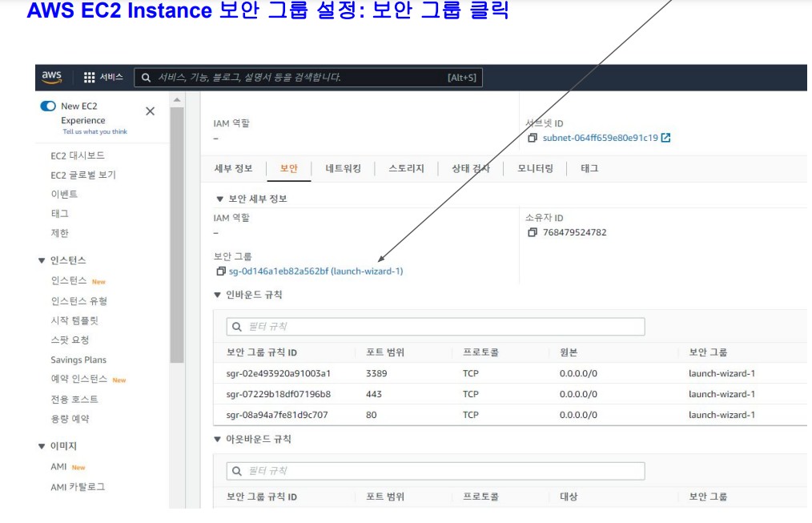The image size is (812, 523).
Task: Collapse the 아웃바운드 규칙 section
Action: pyautogui.click(x=218, y=439)
